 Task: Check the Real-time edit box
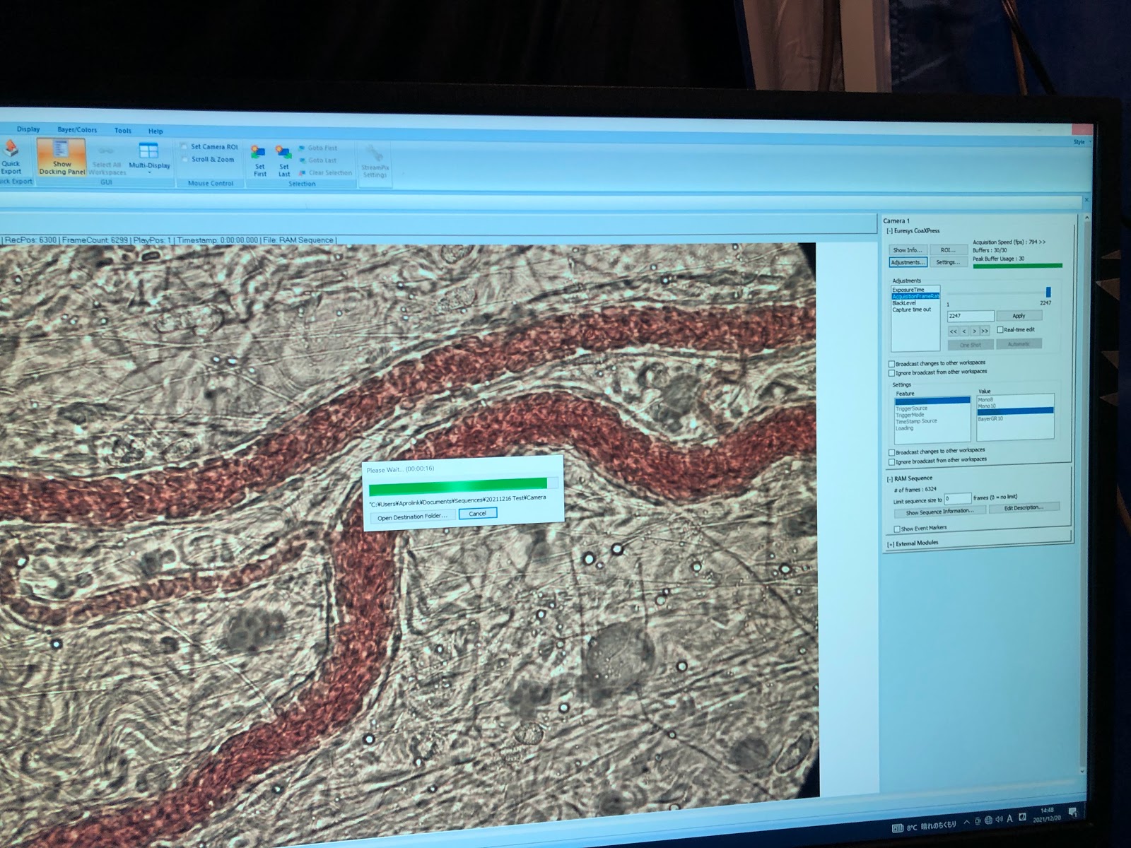(x=1000, y=329)
